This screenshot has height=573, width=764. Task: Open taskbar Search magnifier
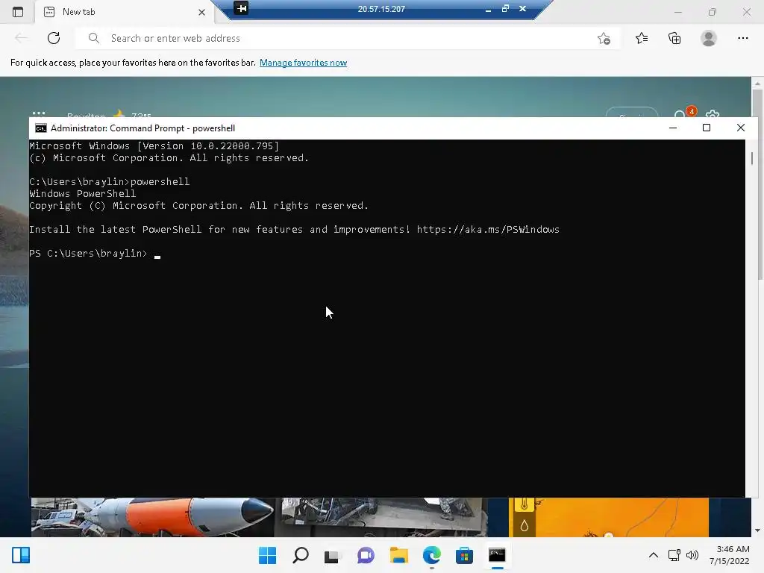click(300, 555)
